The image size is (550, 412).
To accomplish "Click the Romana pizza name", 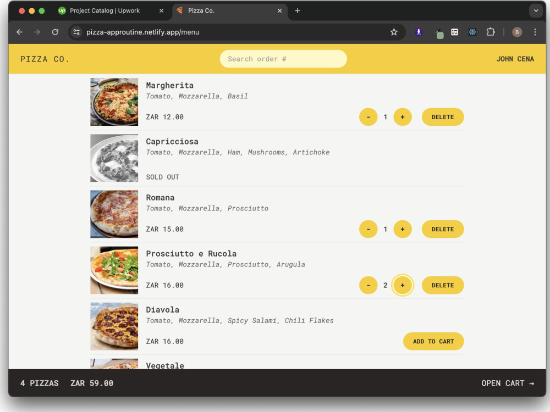I will (160, 198).
